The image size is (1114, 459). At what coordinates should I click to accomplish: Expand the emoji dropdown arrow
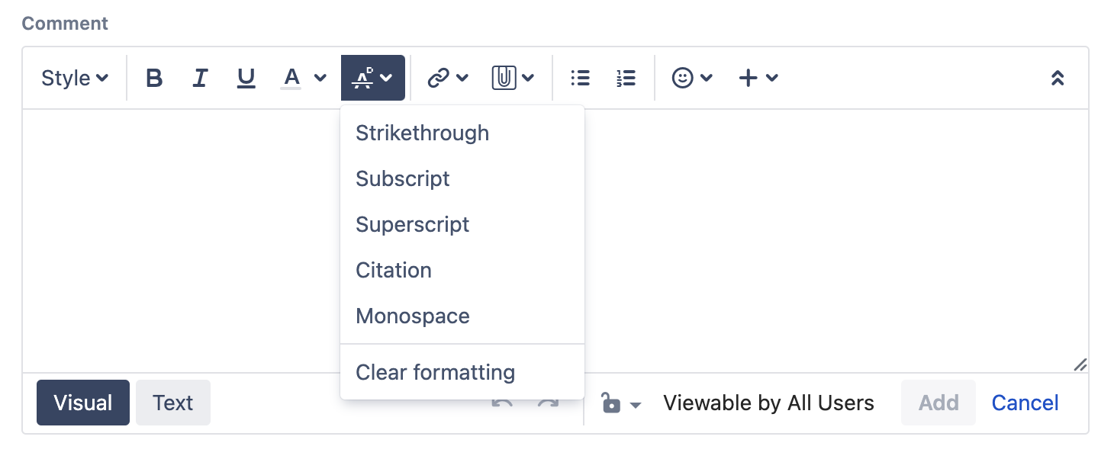coord(707,78)
